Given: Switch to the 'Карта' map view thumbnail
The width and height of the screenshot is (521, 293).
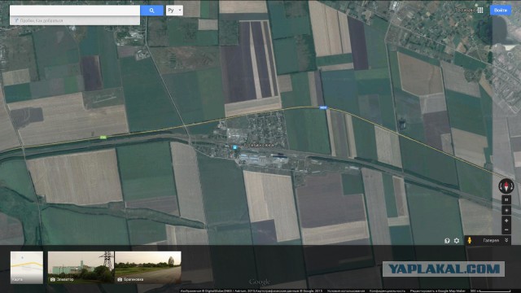Looking at the screenshot, I should tap(27, 268).
